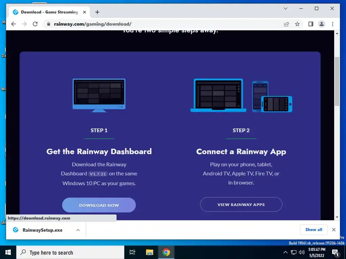Screen dimensions: 346x259
Task: Click the Chrome icon on the taskbar
Action: click(166, 252)
